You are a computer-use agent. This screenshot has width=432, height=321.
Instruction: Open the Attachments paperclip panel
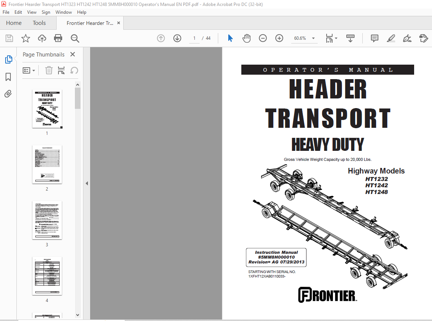coord(8,94)
